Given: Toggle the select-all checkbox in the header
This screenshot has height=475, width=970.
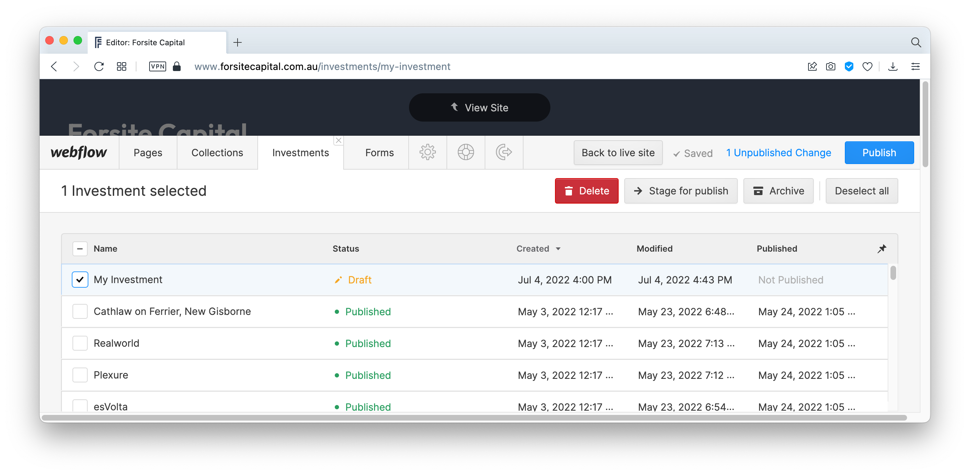Looking at the screenshot, I should coord(80,249).
